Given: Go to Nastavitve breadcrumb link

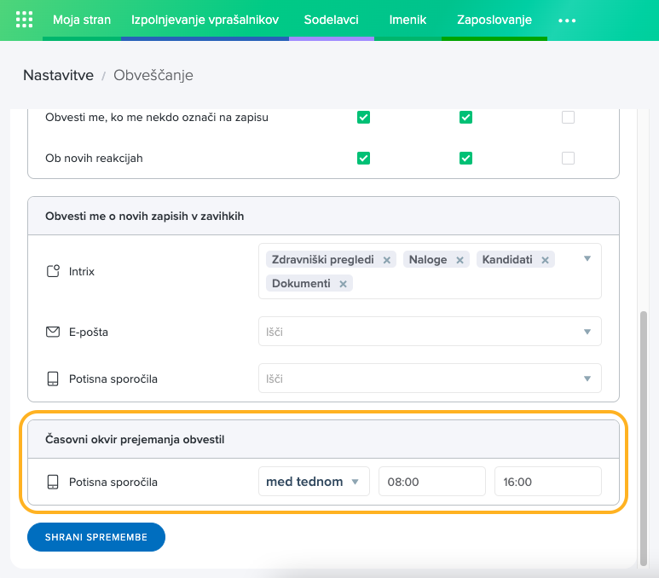Looking at the screenshot, I should coord(58,75).
